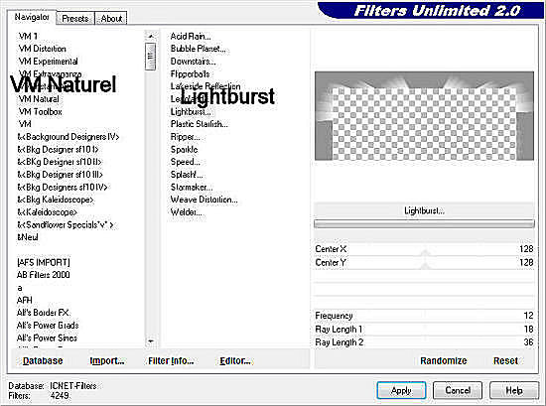Click the Ray Length 1 slider

(x=424, y=329)
